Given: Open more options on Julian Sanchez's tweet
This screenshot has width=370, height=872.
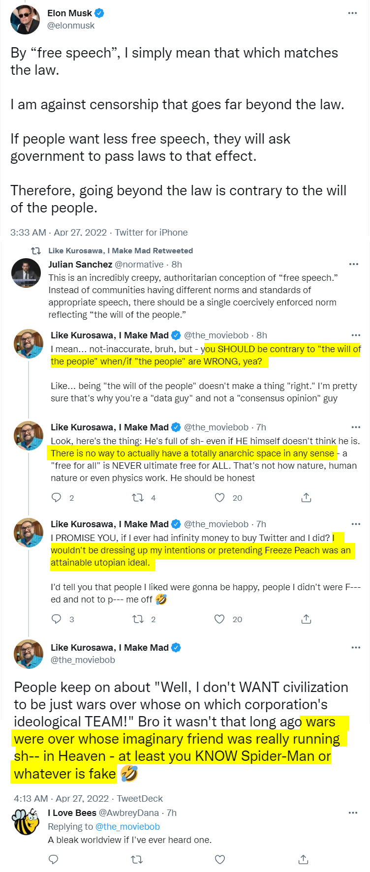Looking at the screenshot, I should pos(354,264).
